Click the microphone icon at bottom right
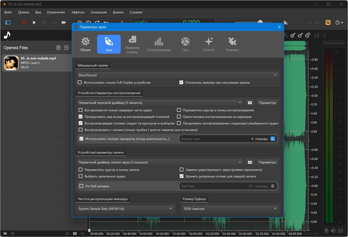 [x=327, y=231]
